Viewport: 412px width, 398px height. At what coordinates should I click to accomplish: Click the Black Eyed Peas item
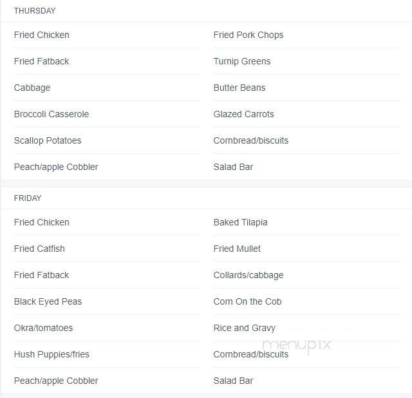coord(48,301)
